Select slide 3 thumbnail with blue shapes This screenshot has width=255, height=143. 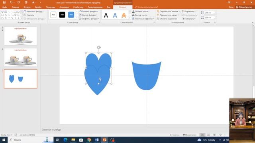pos(20,79)
